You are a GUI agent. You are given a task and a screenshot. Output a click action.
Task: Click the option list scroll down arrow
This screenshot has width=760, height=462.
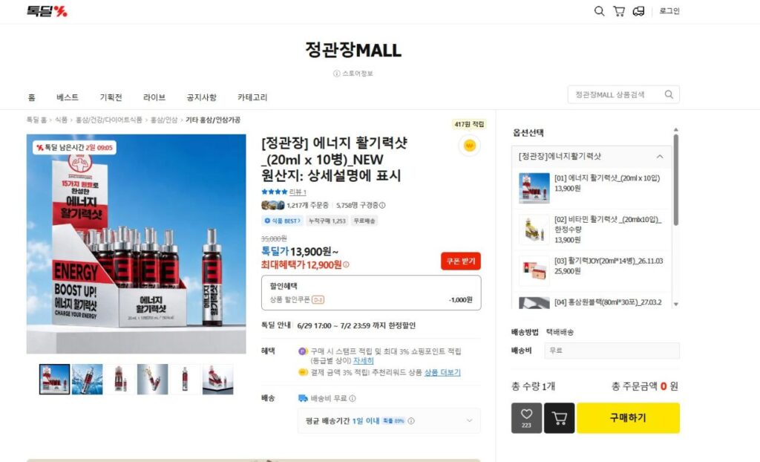(x=675, y=305)
